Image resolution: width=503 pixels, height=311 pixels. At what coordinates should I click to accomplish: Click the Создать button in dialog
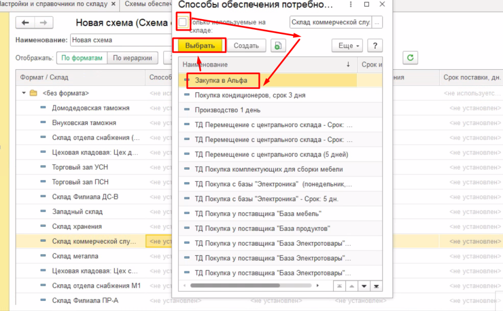[246, 46]
